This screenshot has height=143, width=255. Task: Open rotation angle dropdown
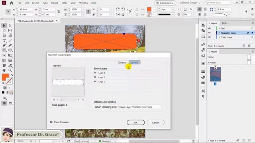click(x=111, y=10)
